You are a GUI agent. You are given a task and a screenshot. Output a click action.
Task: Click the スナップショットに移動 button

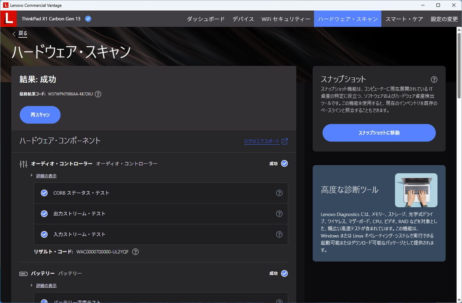pyautogui.click(x=379, y=133)
